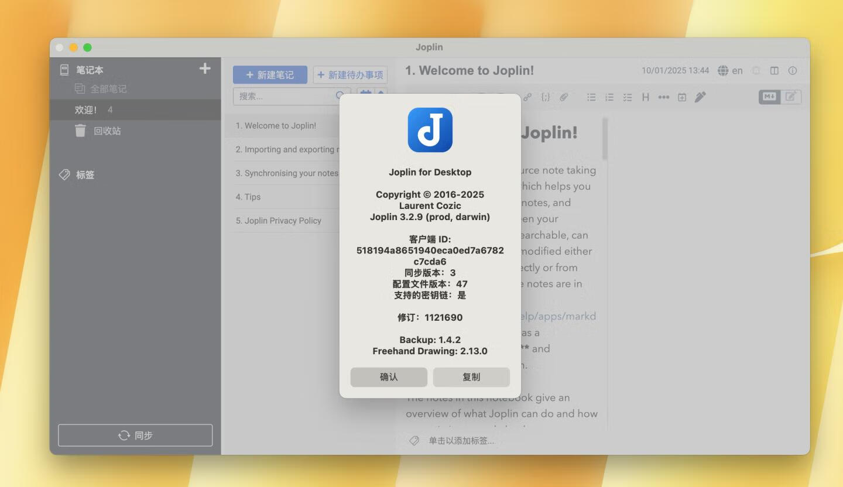
Task: Insert horizontal rule dots icon
Action: pos(664,97)
